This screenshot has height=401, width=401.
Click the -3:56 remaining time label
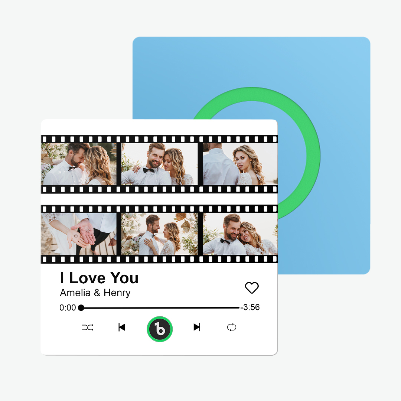point(250,307)
